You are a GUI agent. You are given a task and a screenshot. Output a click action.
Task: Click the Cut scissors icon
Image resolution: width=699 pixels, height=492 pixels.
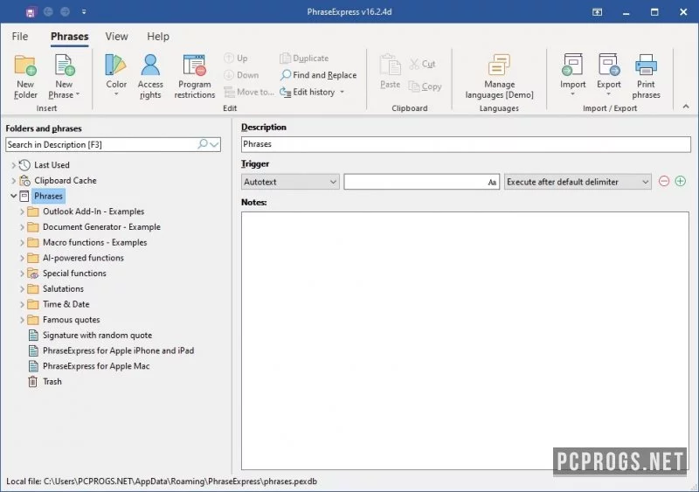tap(414, 64)
